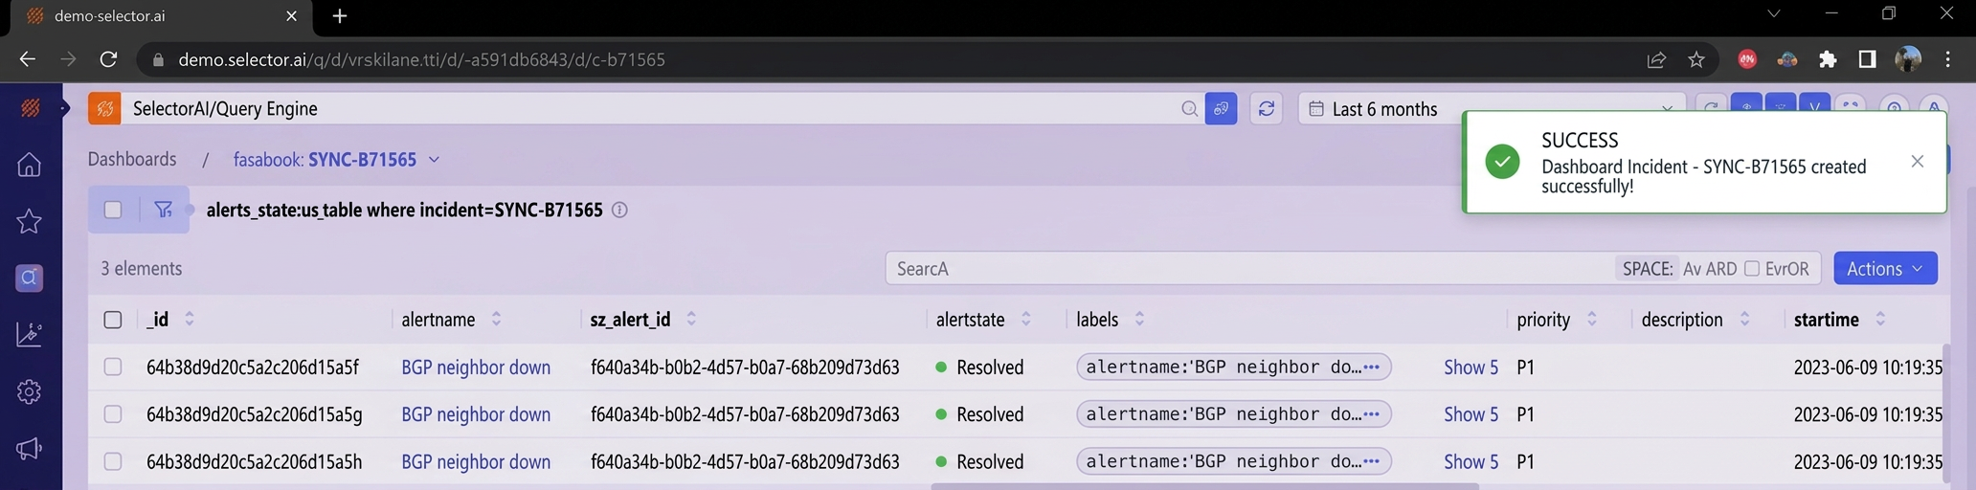1976x490 pixels.
Task: Select row checkbox for 64b38d9d20c5a2c206d15a5h
Action: [113, 461]
